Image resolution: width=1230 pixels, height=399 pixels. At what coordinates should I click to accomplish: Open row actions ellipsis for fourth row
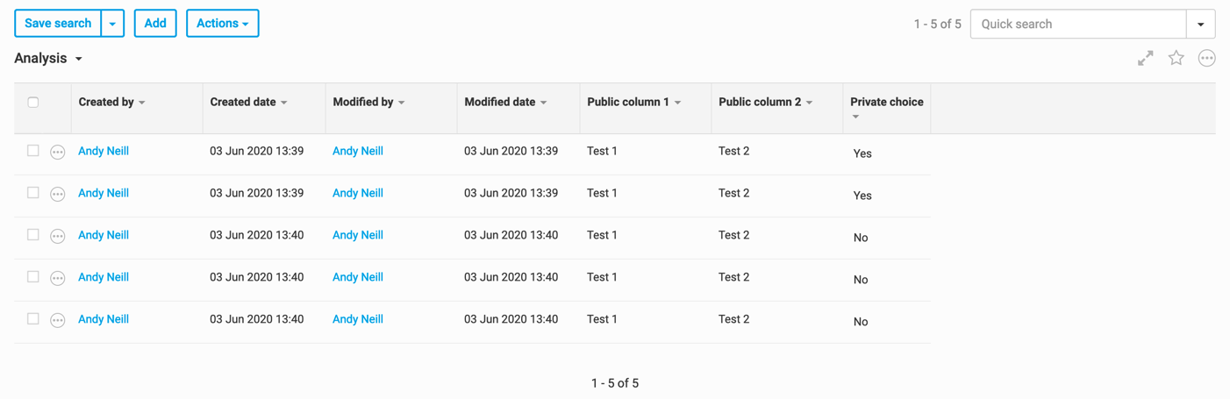tap(58, 278)
